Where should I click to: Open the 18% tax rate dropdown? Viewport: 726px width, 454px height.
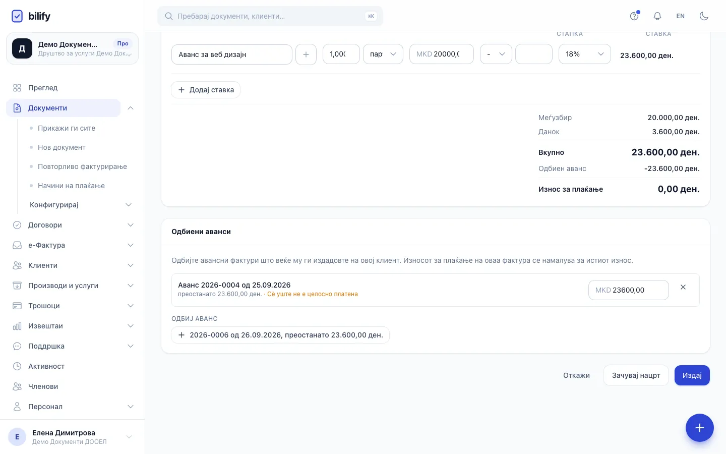pos(585,54)
